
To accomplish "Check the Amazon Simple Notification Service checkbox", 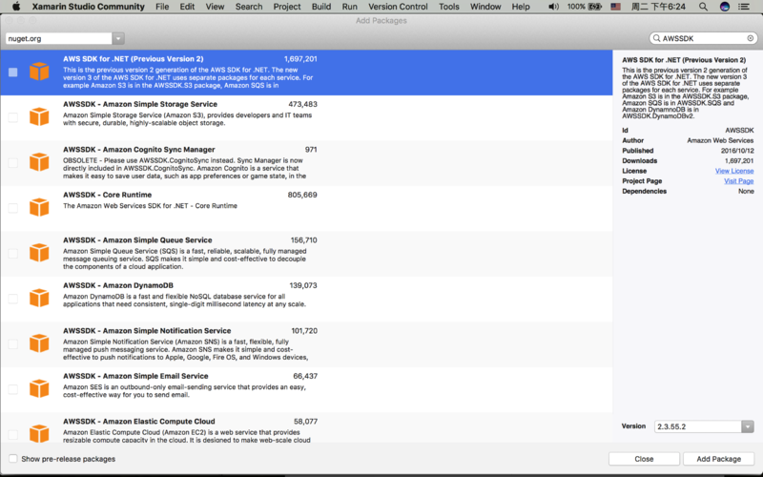I will [x=13, y=343].
